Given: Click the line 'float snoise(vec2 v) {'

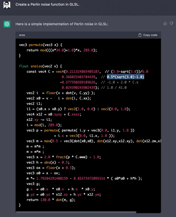Looking at the screenshot, I should [41, 66].
